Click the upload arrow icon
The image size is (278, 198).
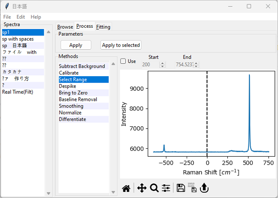tap(204, 188)
